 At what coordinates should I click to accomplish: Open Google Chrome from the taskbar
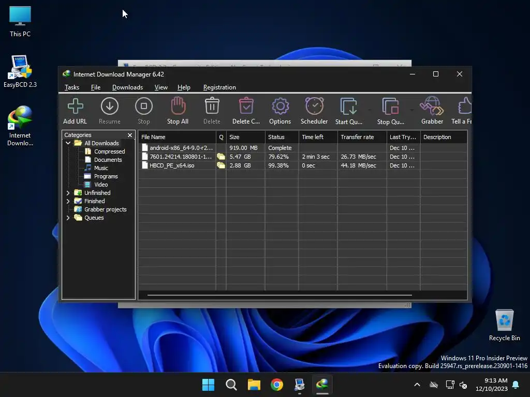click(277, 385)
